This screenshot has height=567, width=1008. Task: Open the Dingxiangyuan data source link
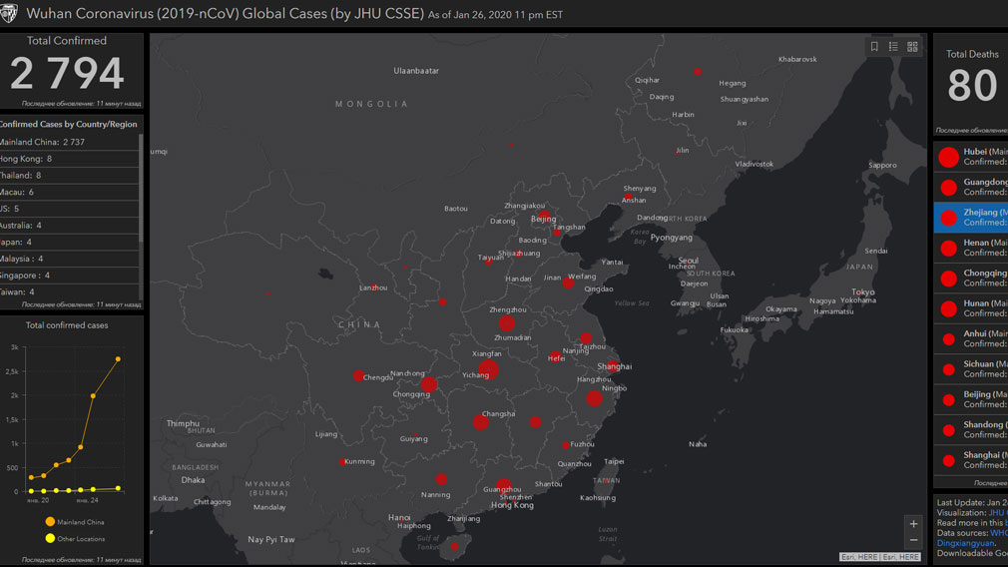tap(965, 543)
